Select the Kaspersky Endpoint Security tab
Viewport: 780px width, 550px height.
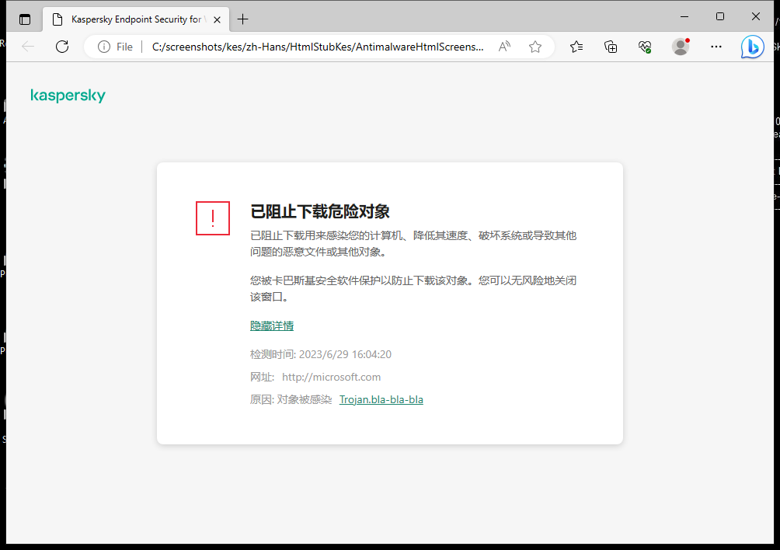pos(132,19)
